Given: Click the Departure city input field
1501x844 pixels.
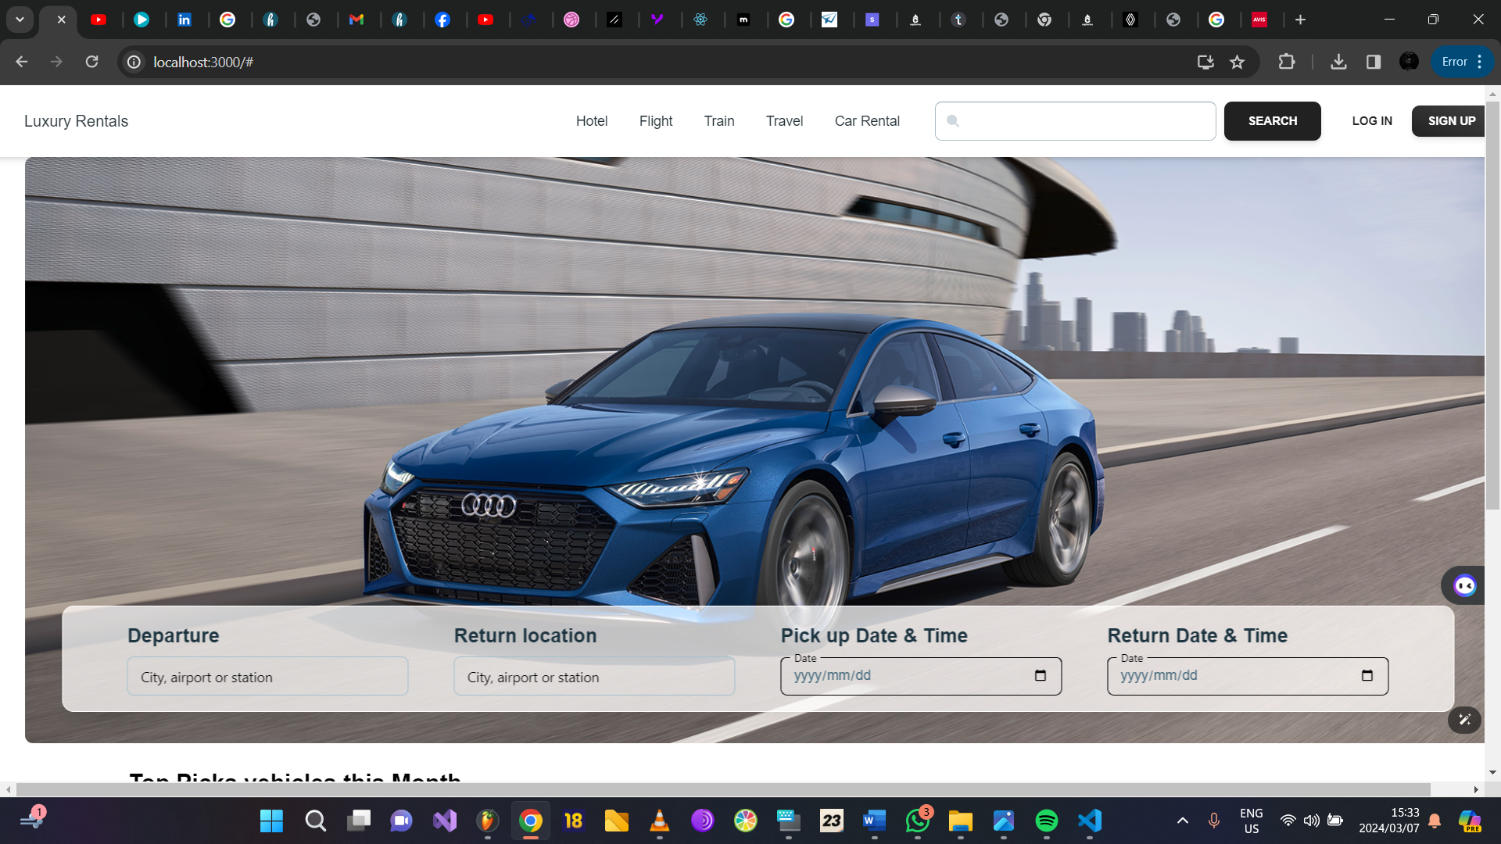Looking at the screenshot, I should [267, 677].
